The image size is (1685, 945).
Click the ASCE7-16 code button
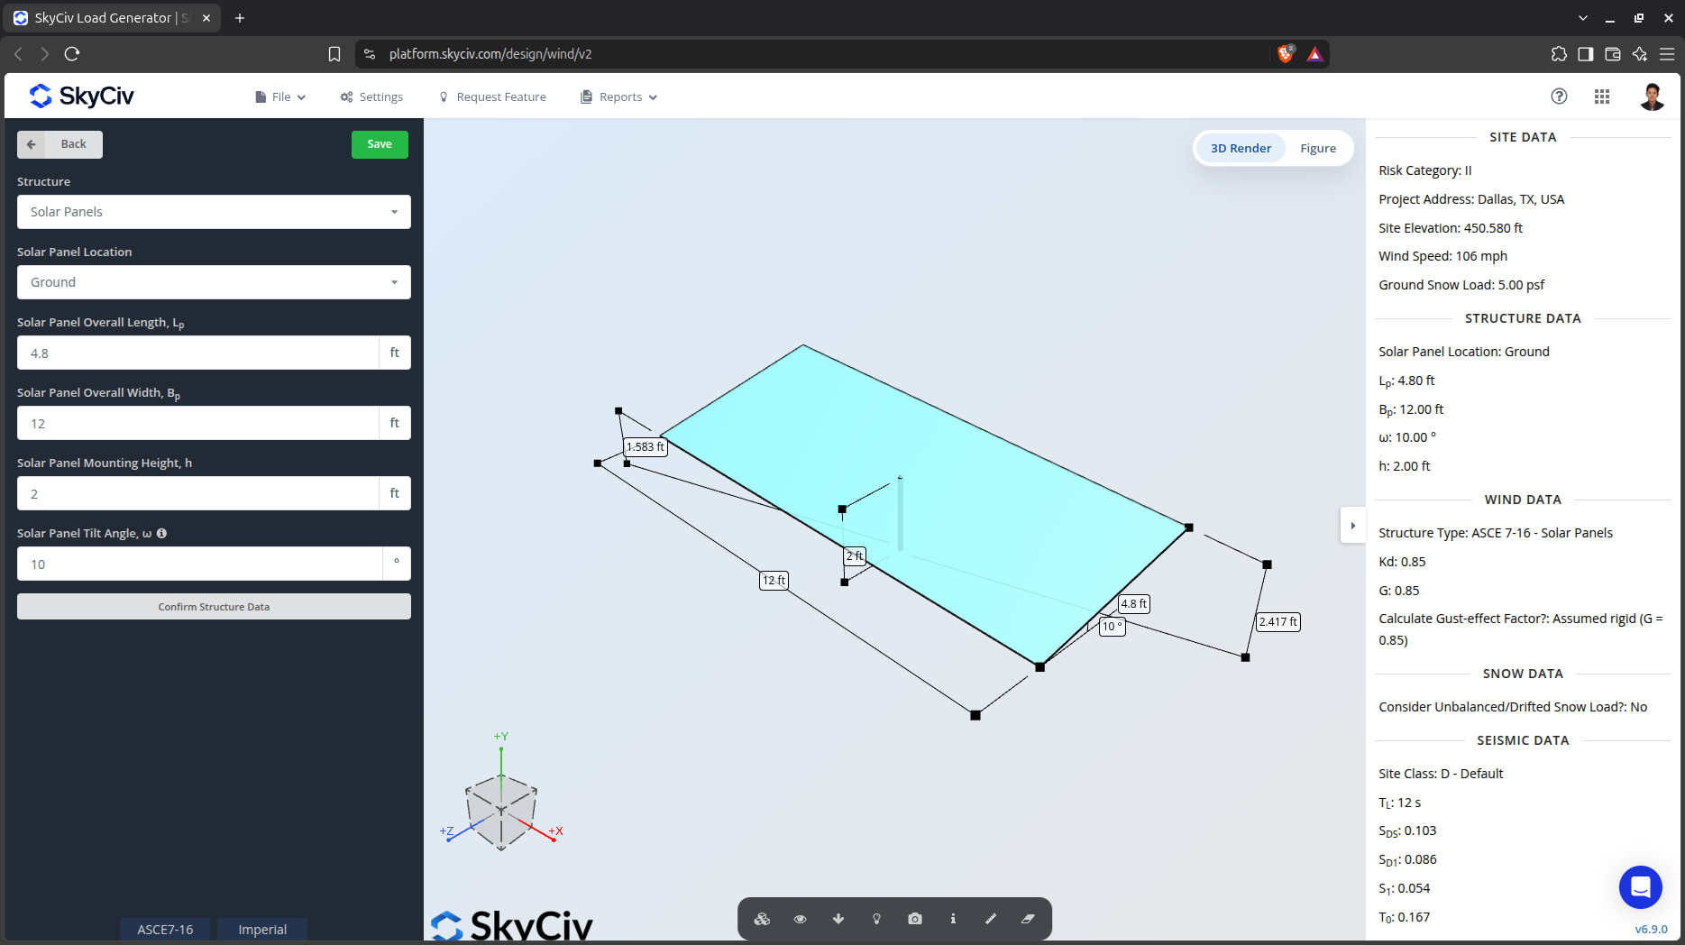[165, 930]
